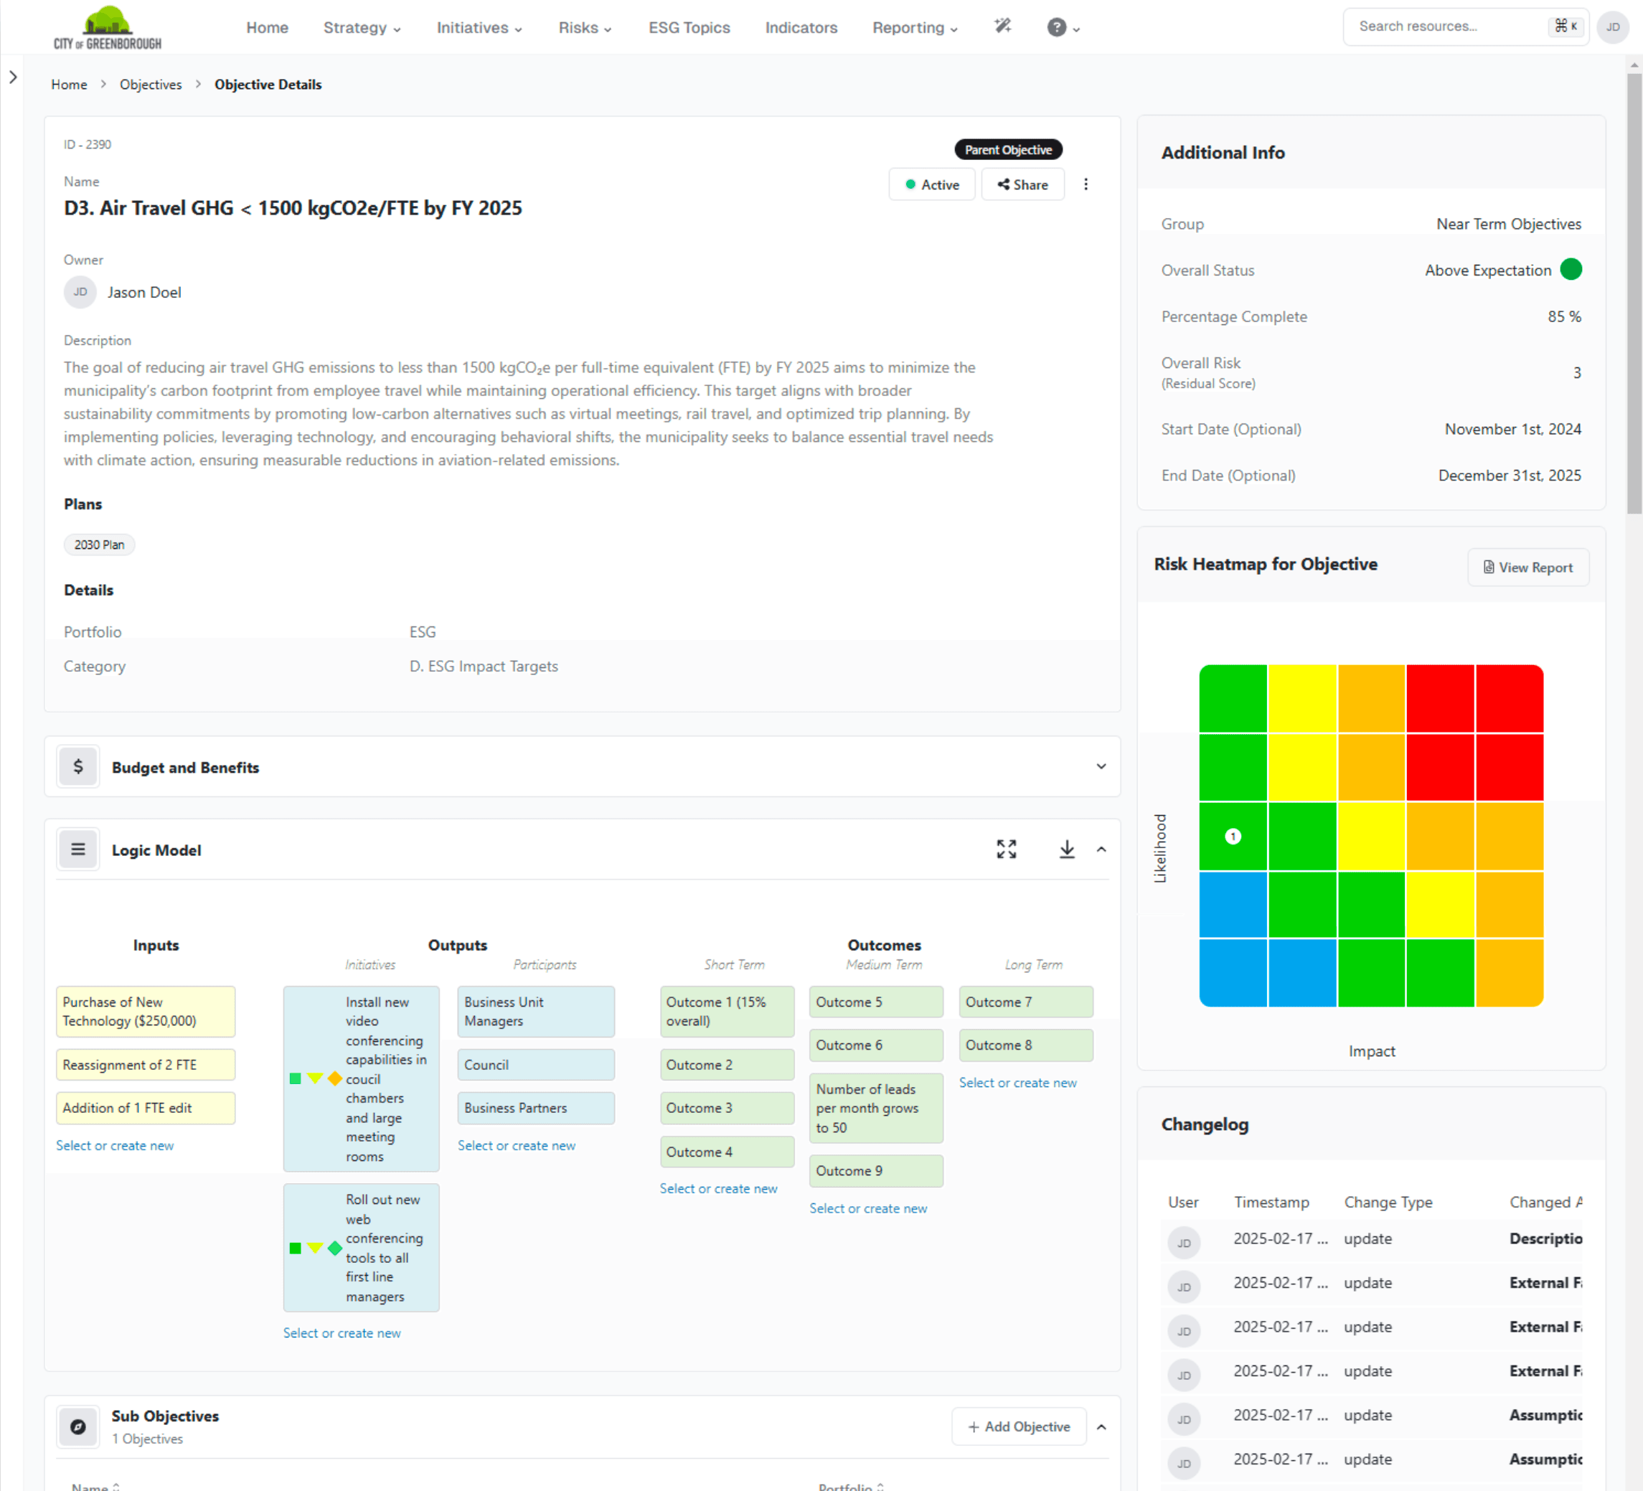This screenshot has width=1643, height=1491.
Task: Click the Logic Model list icon
Action: pyautogui.click(x=77, y=849)
